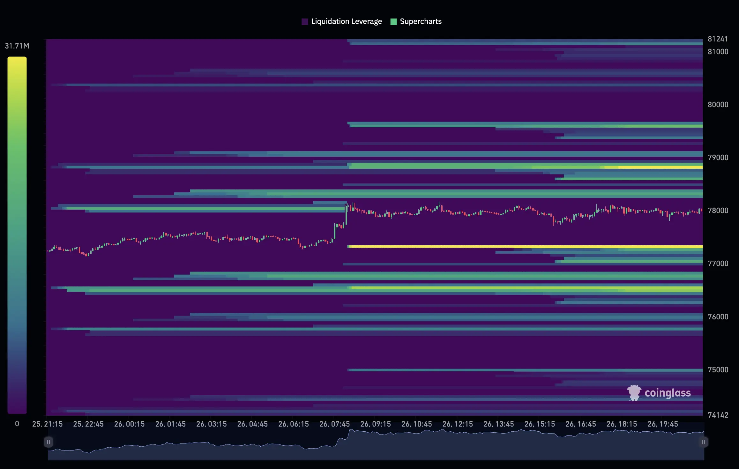Click the coinglass watermark text
The width and height of the screenshot is (739, 469).
pos(668,393)
